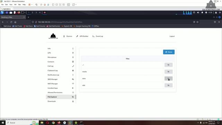Switch to workspace 3 in Kali panel

pyautogui.click(x=36, y=12)
